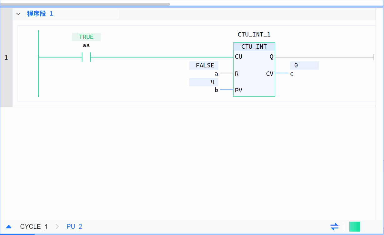Select the CTU_INT block header

click(254, 47)
